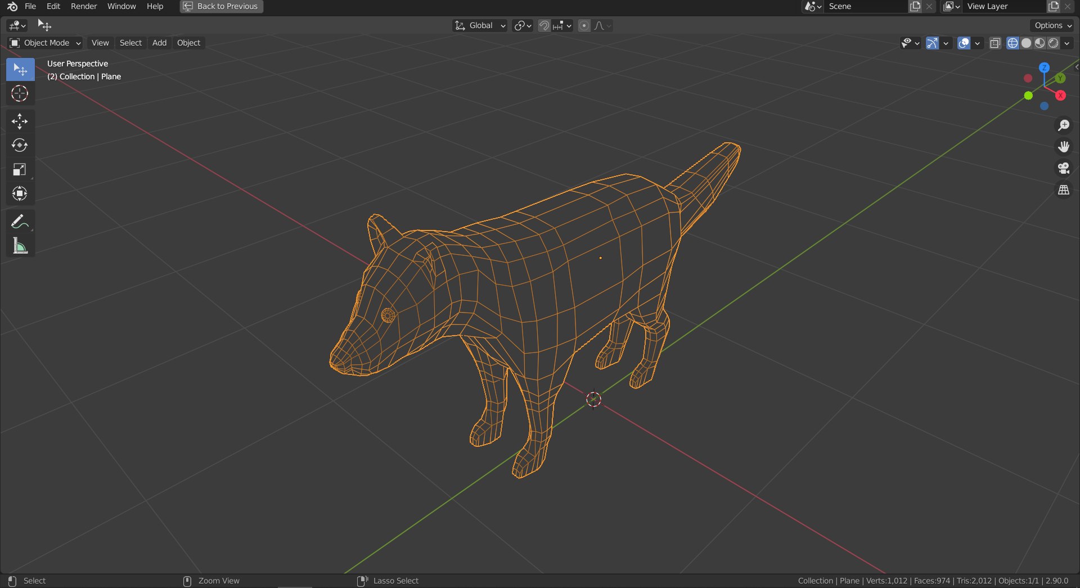Click the orange object origin dot on mesh
The image size is (1080, 588).
tap(601, 258)
